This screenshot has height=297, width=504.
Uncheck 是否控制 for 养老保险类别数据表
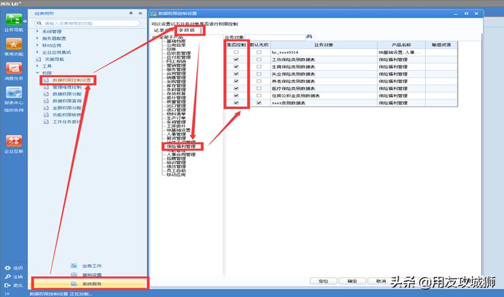236,81
